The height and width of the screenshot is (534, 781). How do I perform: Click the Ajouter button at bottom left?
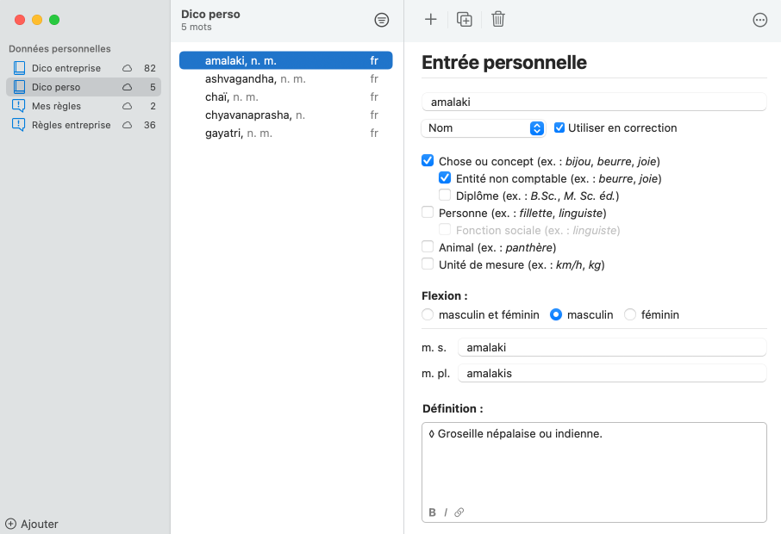(x=32, y=524)
